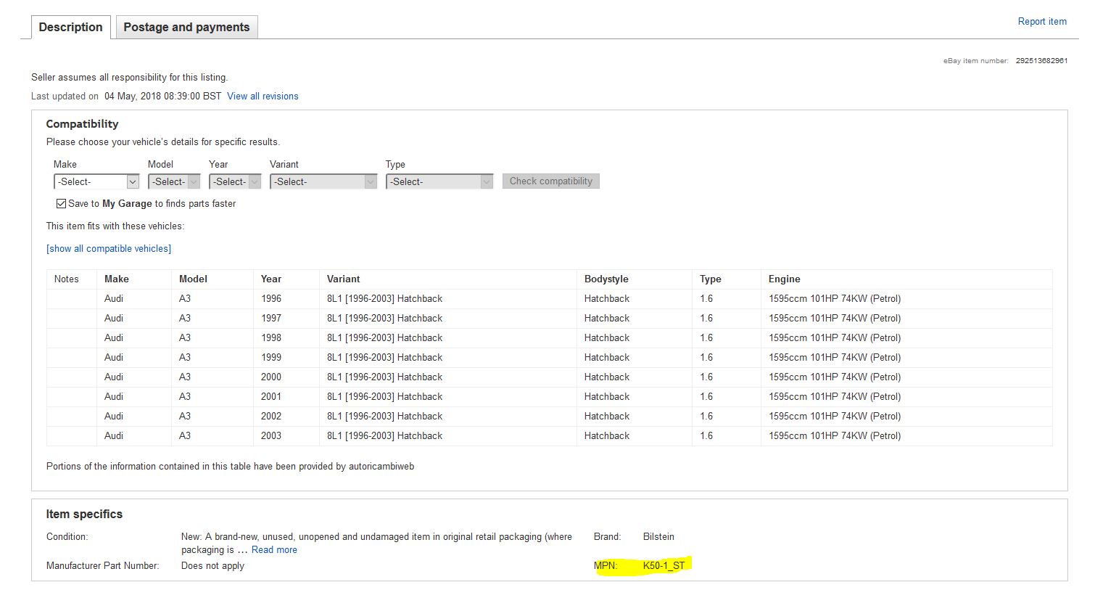Click show all compatible vehicles link
The image size is (1095, 590).
(x=109, y=248)
